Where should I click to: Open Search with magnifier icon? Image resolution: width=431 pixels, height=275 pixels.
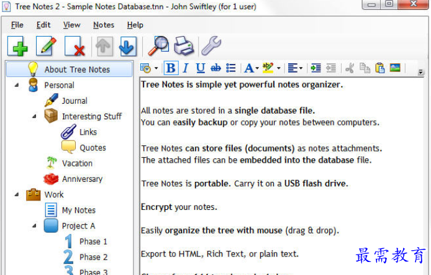click(x=158, y=46)
